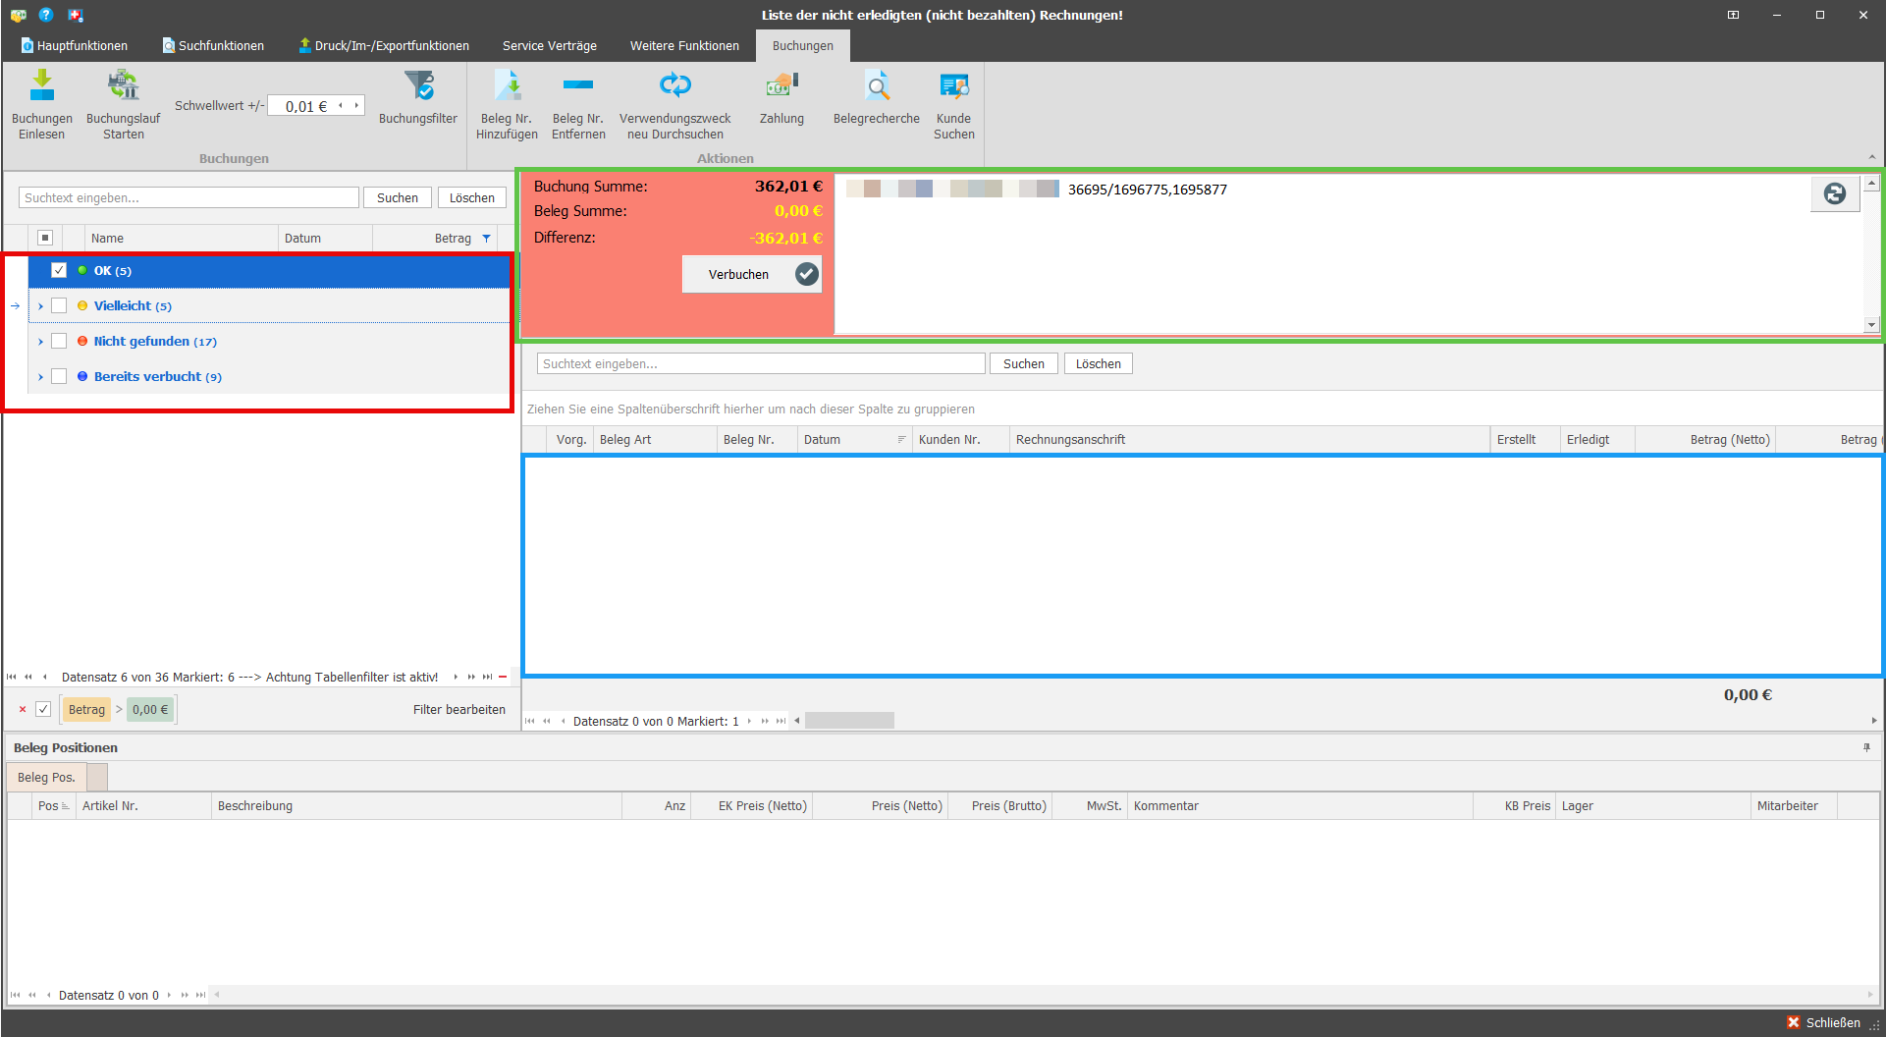This screenshot has width=1886, height=1037.
Task: Click Filter bearbeiten link
Action: click(x=459, y=709)
